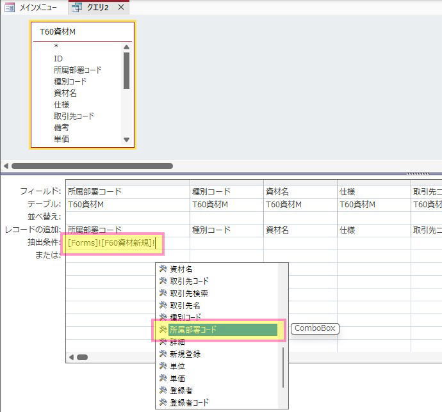Click the 抽出条件 cell under 種別コード
Image resolution: width=442 pixels, height=412 pixels.
pos(227,243)
